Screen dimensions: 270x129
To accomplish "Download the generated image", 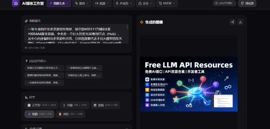I will [240, 22].
